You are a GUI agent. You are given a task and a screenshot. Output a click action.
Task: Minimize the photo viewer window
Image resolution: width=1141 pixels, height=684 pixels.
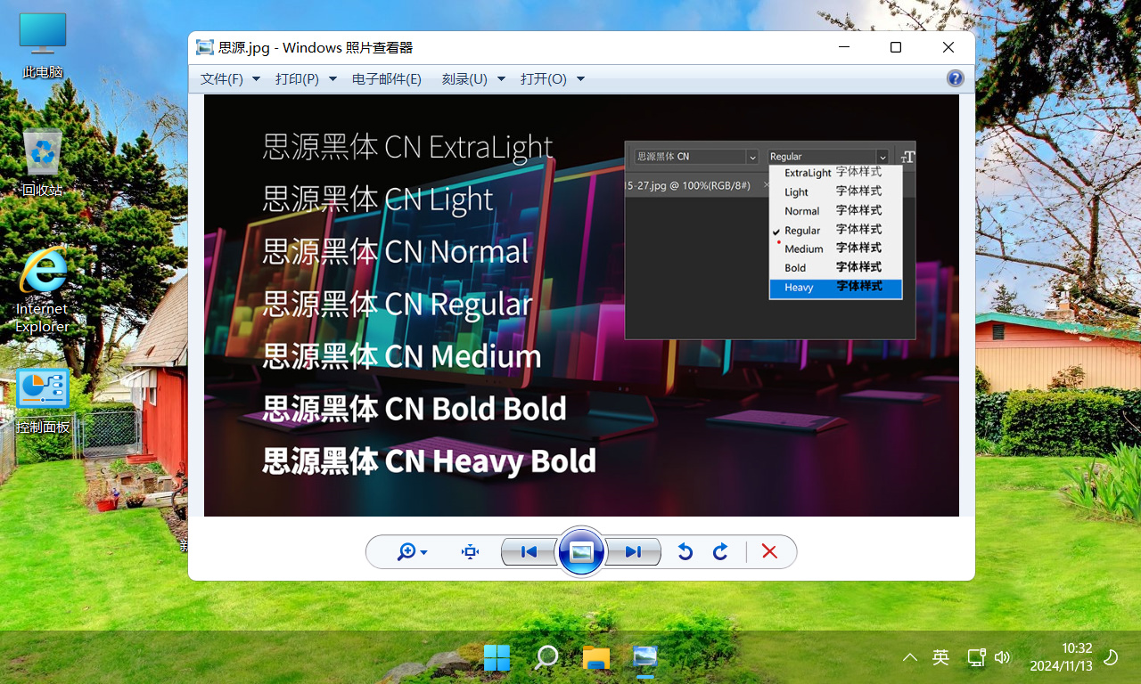844,47
